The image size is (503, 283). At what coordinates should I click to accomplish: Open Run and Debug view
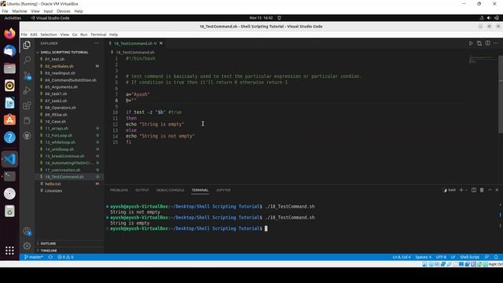27,91
